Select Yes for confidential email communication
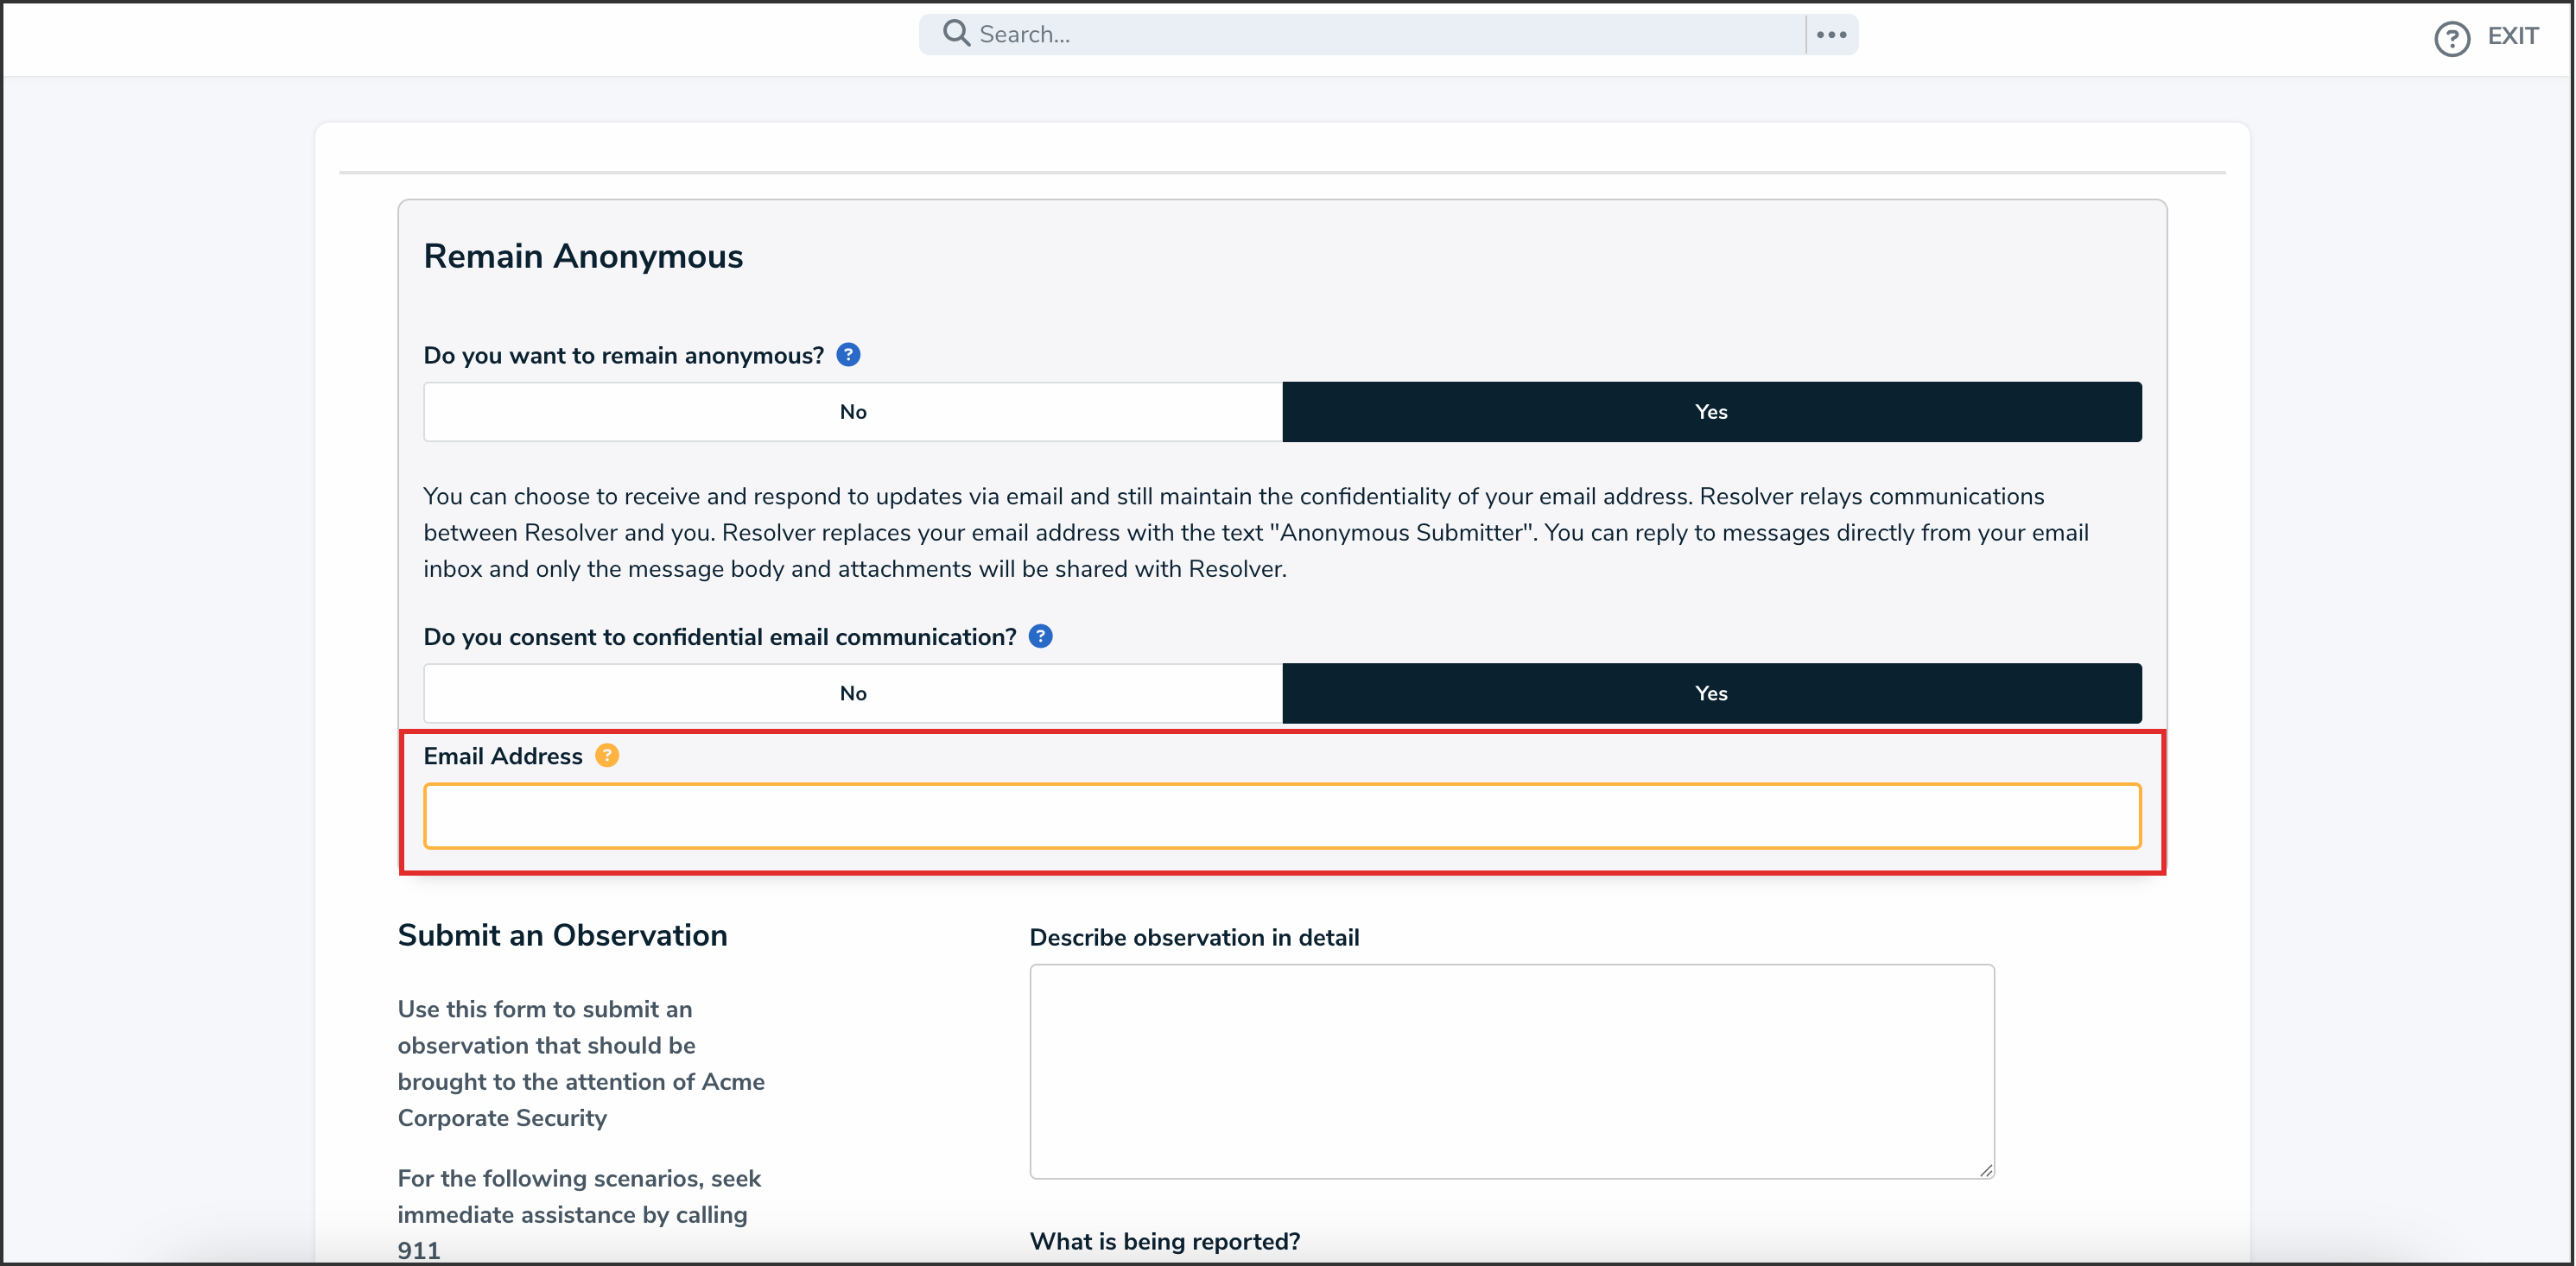The image size is (2576, 1266). tap(1711, 693)
